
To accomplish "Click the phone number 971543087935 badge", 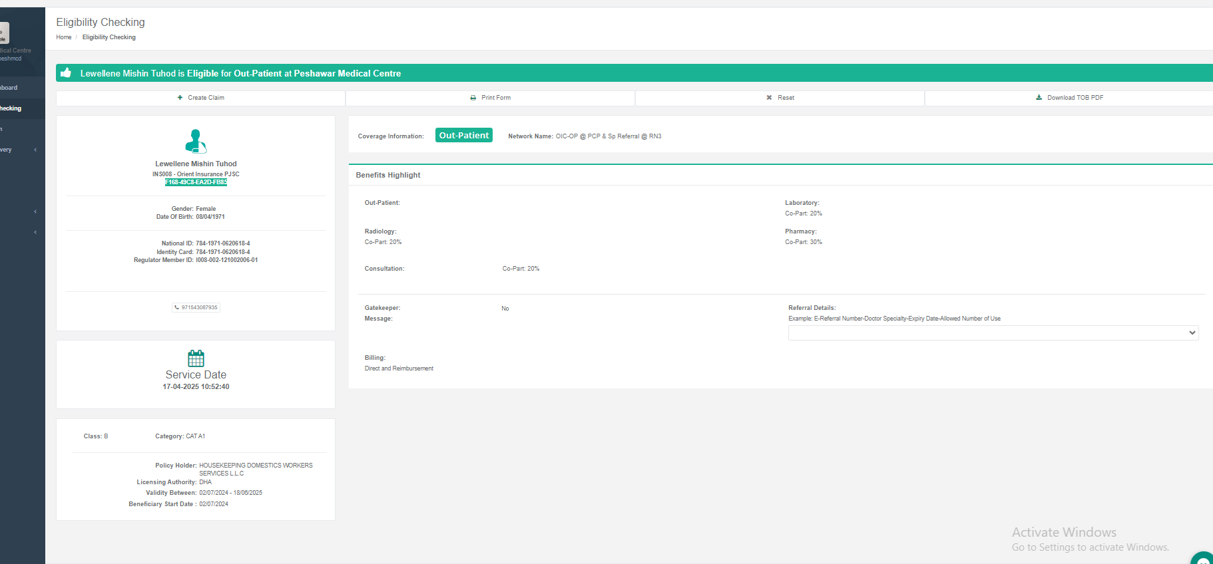I will pos(196,307).
